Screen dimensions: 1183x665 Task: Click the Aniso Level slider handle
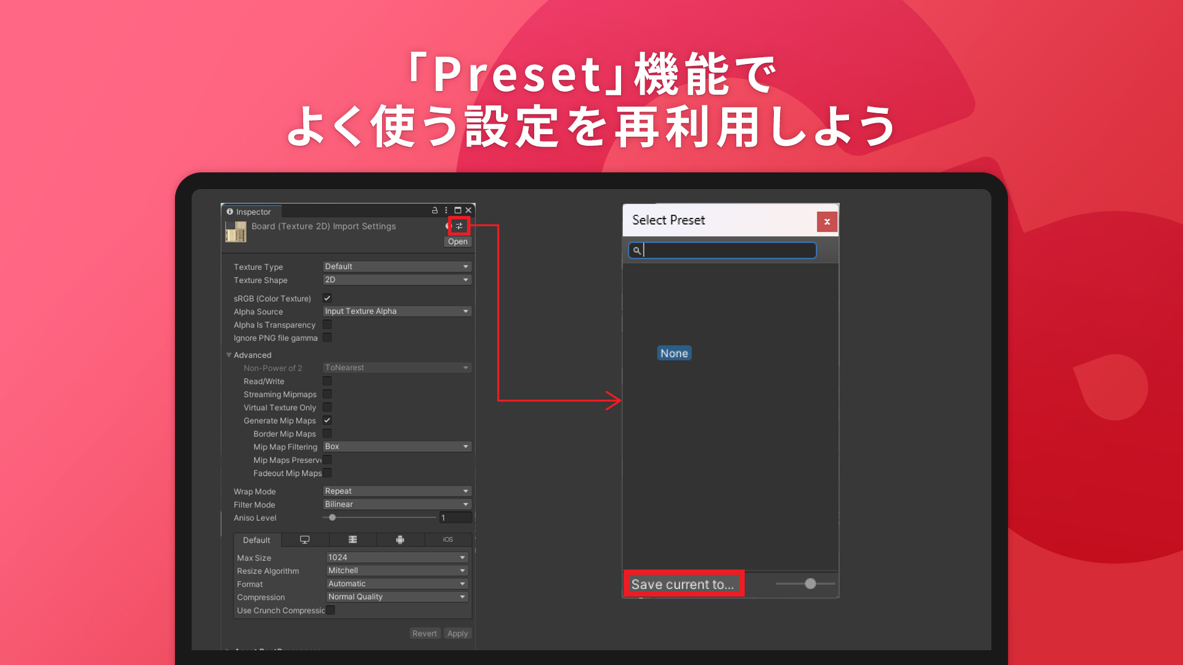pos(332,518)
